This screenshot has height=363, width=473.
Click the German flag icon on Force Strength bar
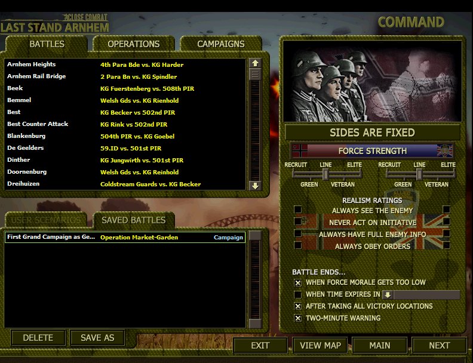[300, 150]
